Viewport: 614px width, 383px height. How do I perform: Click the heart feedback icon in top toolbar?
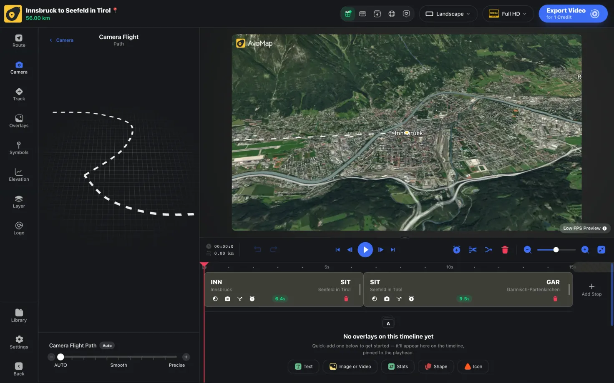[x=406, y=14]
